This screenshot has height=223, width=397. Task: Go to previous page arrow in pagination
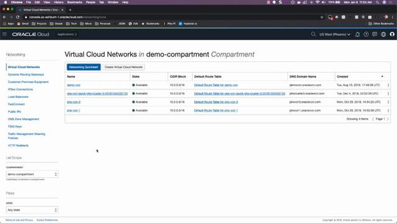pyautogui.click(x=373, y=119)
